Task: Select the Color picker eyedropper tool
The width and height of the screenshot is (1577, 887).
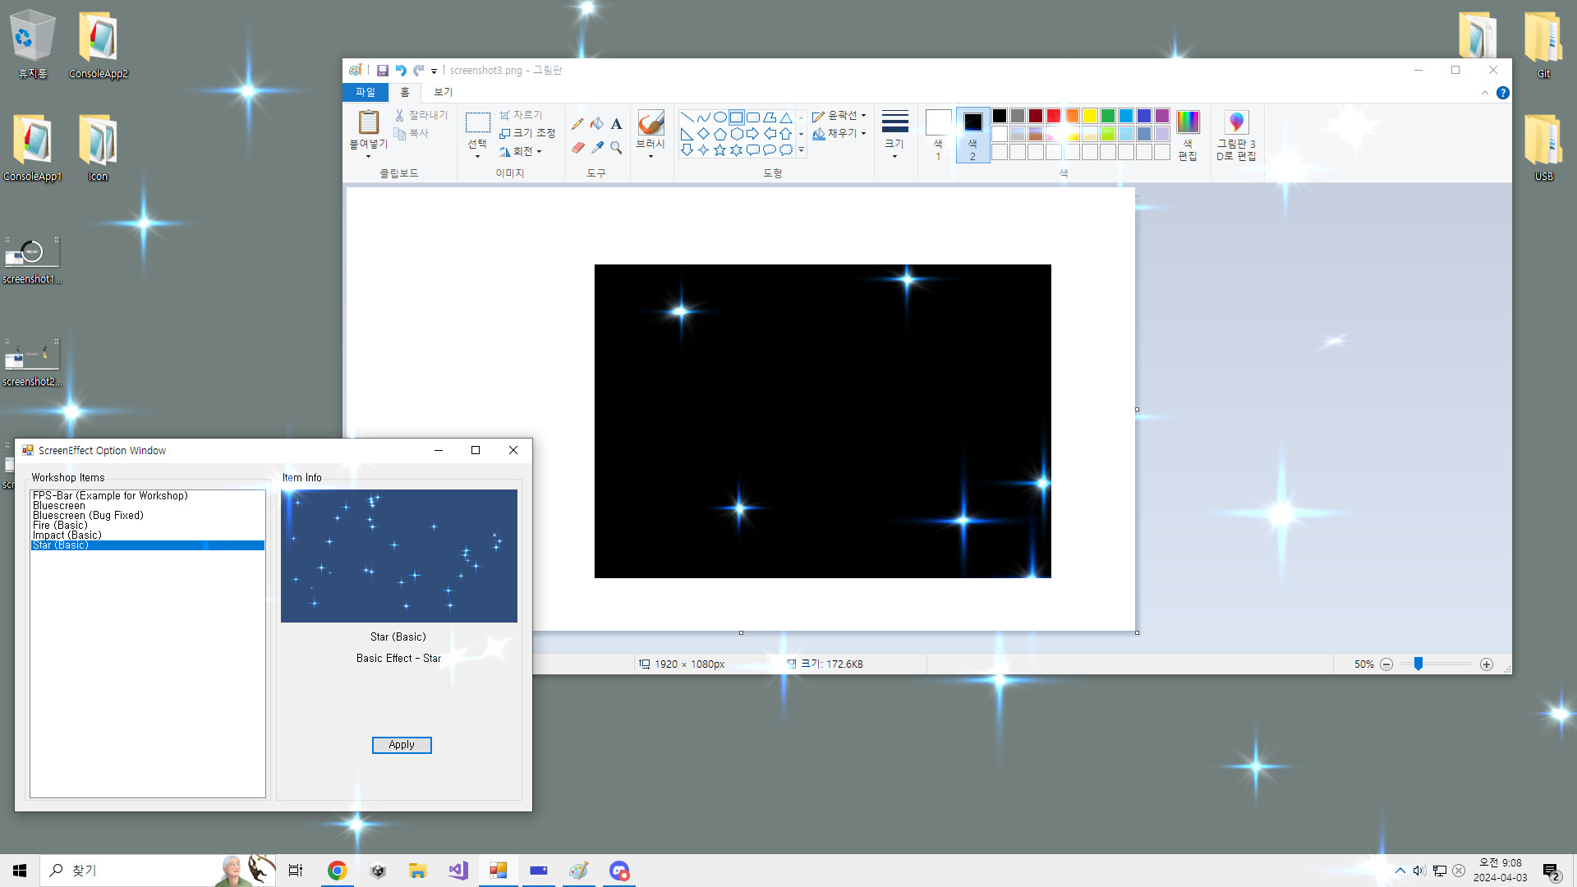Action: [596, 148]
